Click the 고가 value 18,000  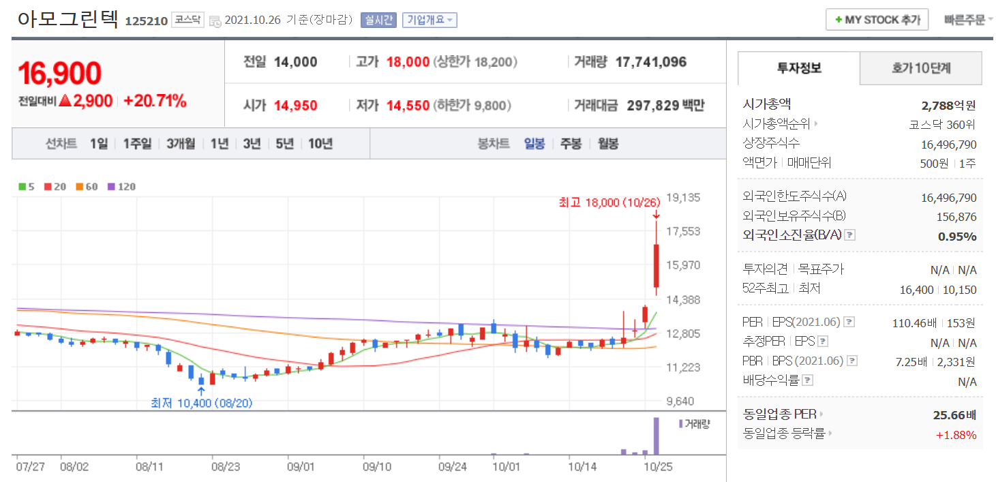tap(408, 63)
